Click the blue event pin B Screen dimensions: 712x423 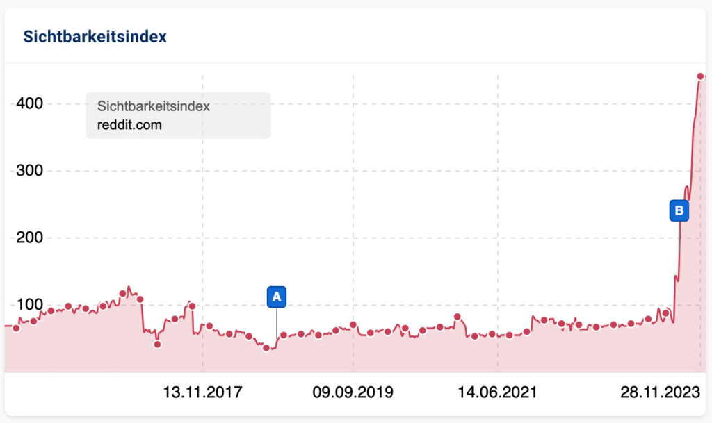[679, 210]
